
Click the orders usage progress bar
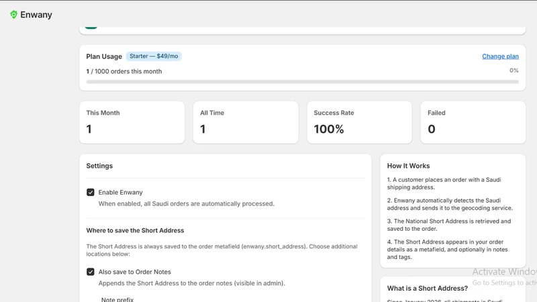pos(303,82)
